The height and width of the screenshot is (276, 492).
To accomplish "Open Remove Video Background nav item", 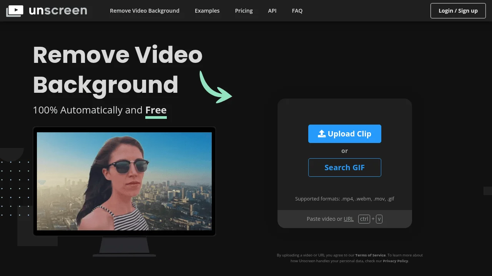I will tap(145, 11).
